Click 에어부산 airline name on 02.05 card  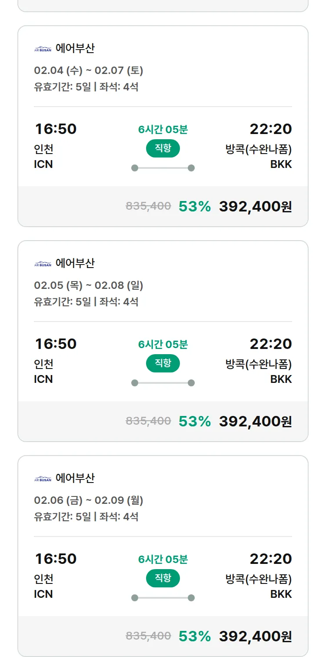pos(75,263)
